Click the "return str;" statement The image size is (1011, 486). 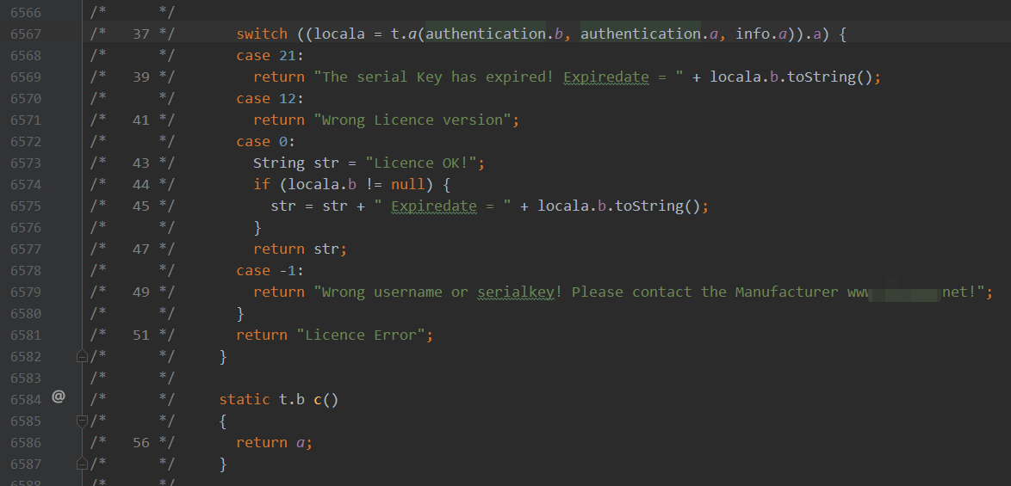tap(300, 249)
